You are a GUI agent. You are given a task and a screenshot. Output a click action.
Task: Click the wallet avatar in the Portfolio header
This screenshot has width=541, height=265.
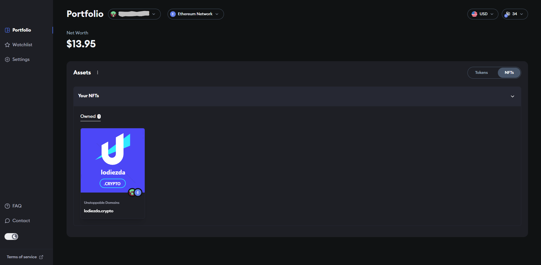(114, 14)
